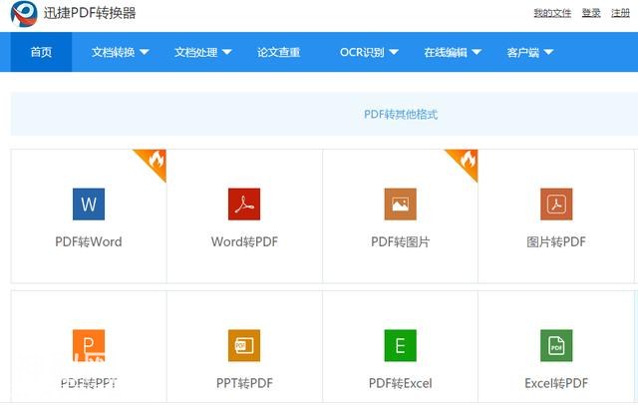Open the 图片转PDF icon
The height and width of the screenshot is (405, 638).
click(556, 203)
